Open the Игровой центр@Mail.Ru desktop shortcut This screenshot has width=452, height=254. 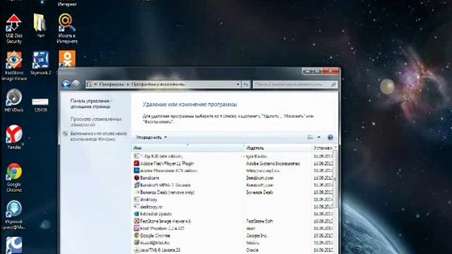click(13, 215)
